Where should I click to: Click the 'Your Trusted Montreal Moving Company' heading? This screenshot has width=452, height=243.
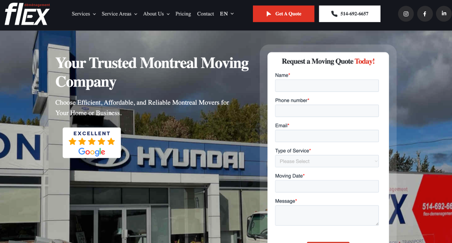(x=152, y=73)
